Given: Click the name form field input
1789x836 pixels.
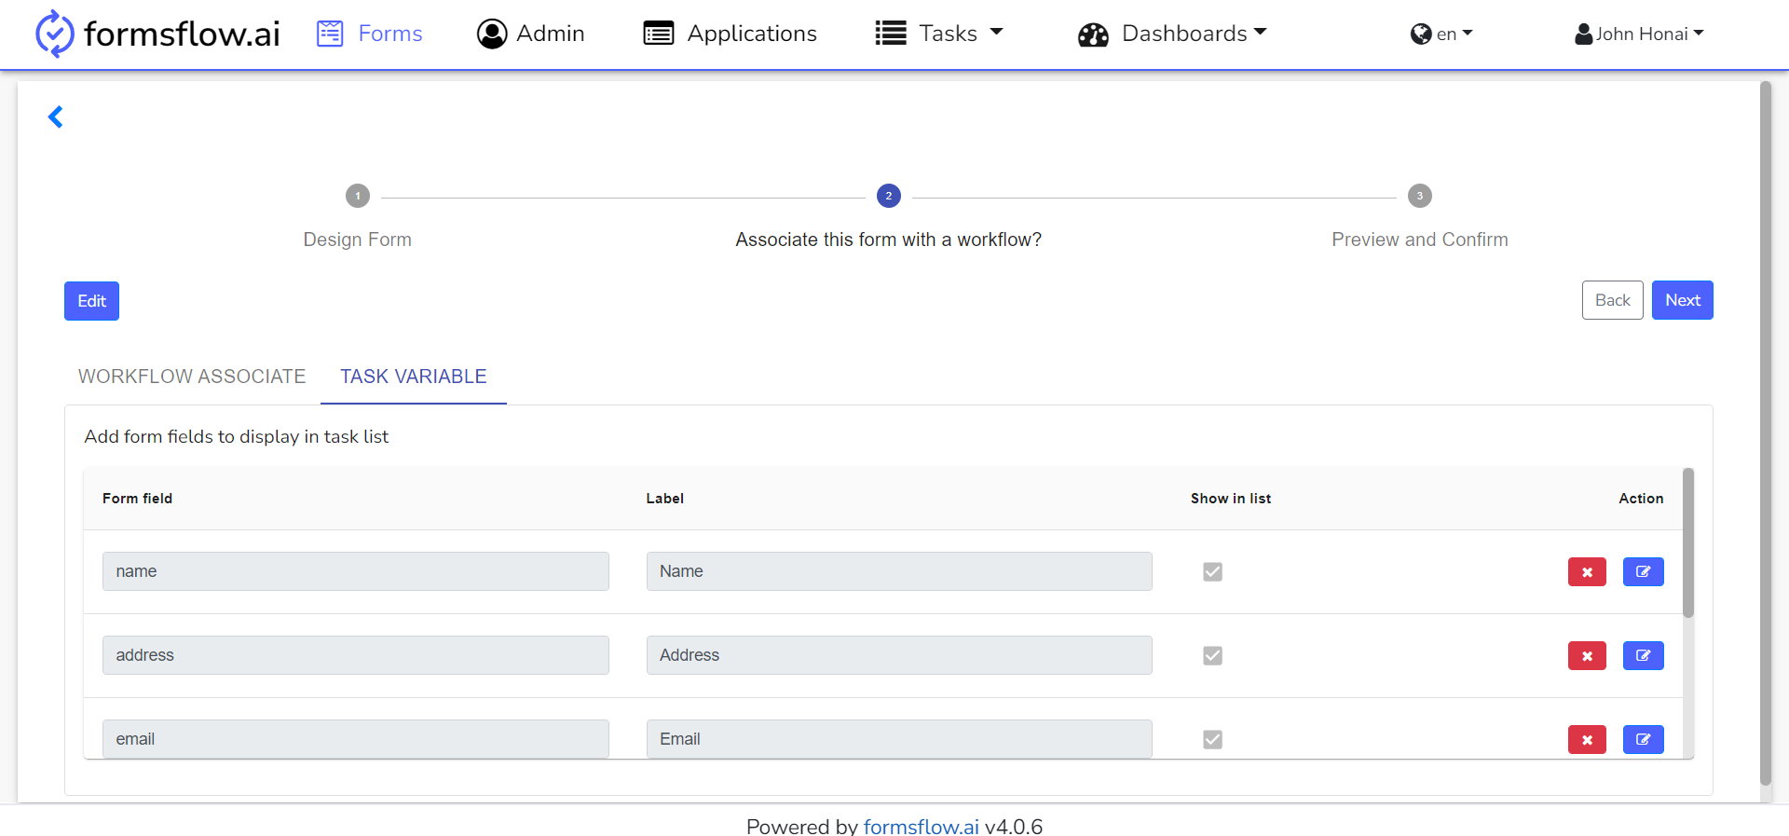Looking at the screenshot, I should click(x=356, y=571).
